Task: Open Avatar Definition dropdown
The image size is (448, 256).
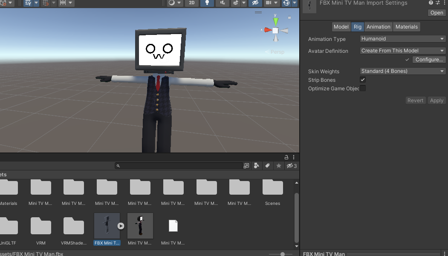Action: 402,51
